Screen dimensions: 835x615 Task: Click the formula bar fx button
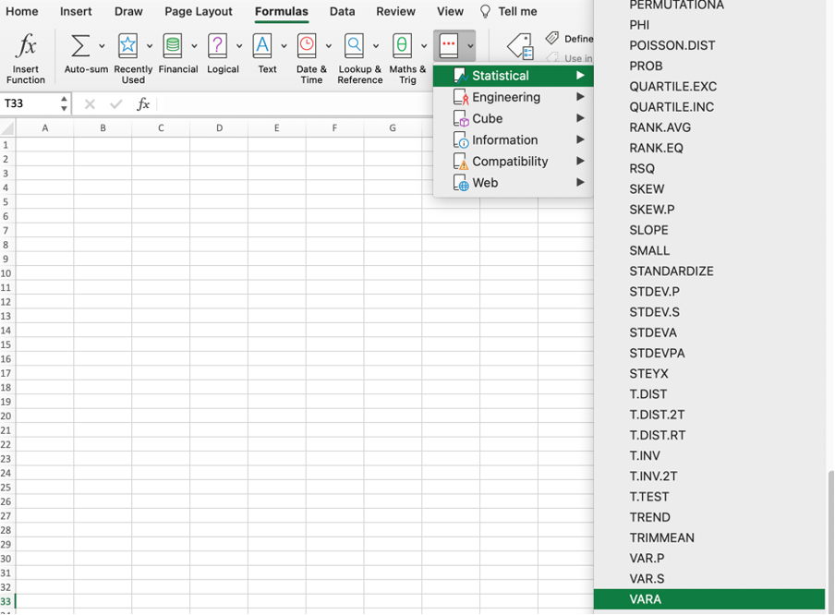pyautogui.click(x=143, y=104)
